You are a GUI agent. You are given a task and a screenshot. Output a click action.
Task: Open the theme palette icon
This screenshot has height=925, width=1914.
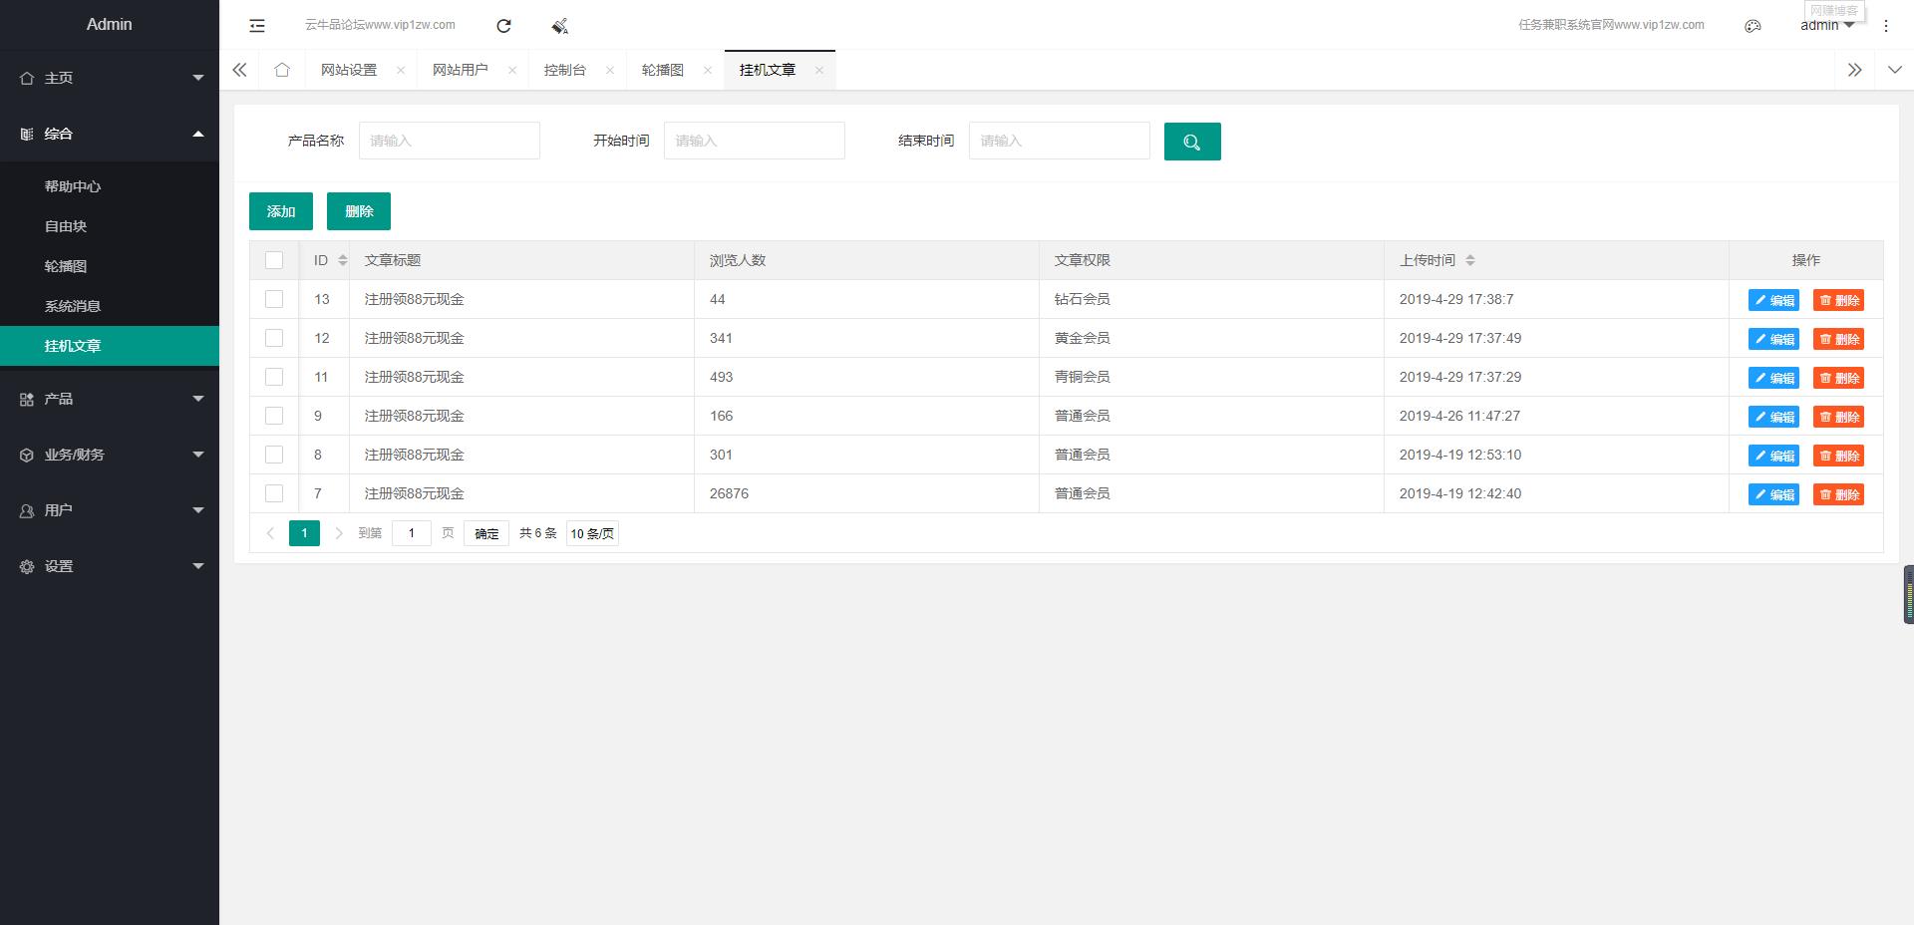pos(1753,26)
